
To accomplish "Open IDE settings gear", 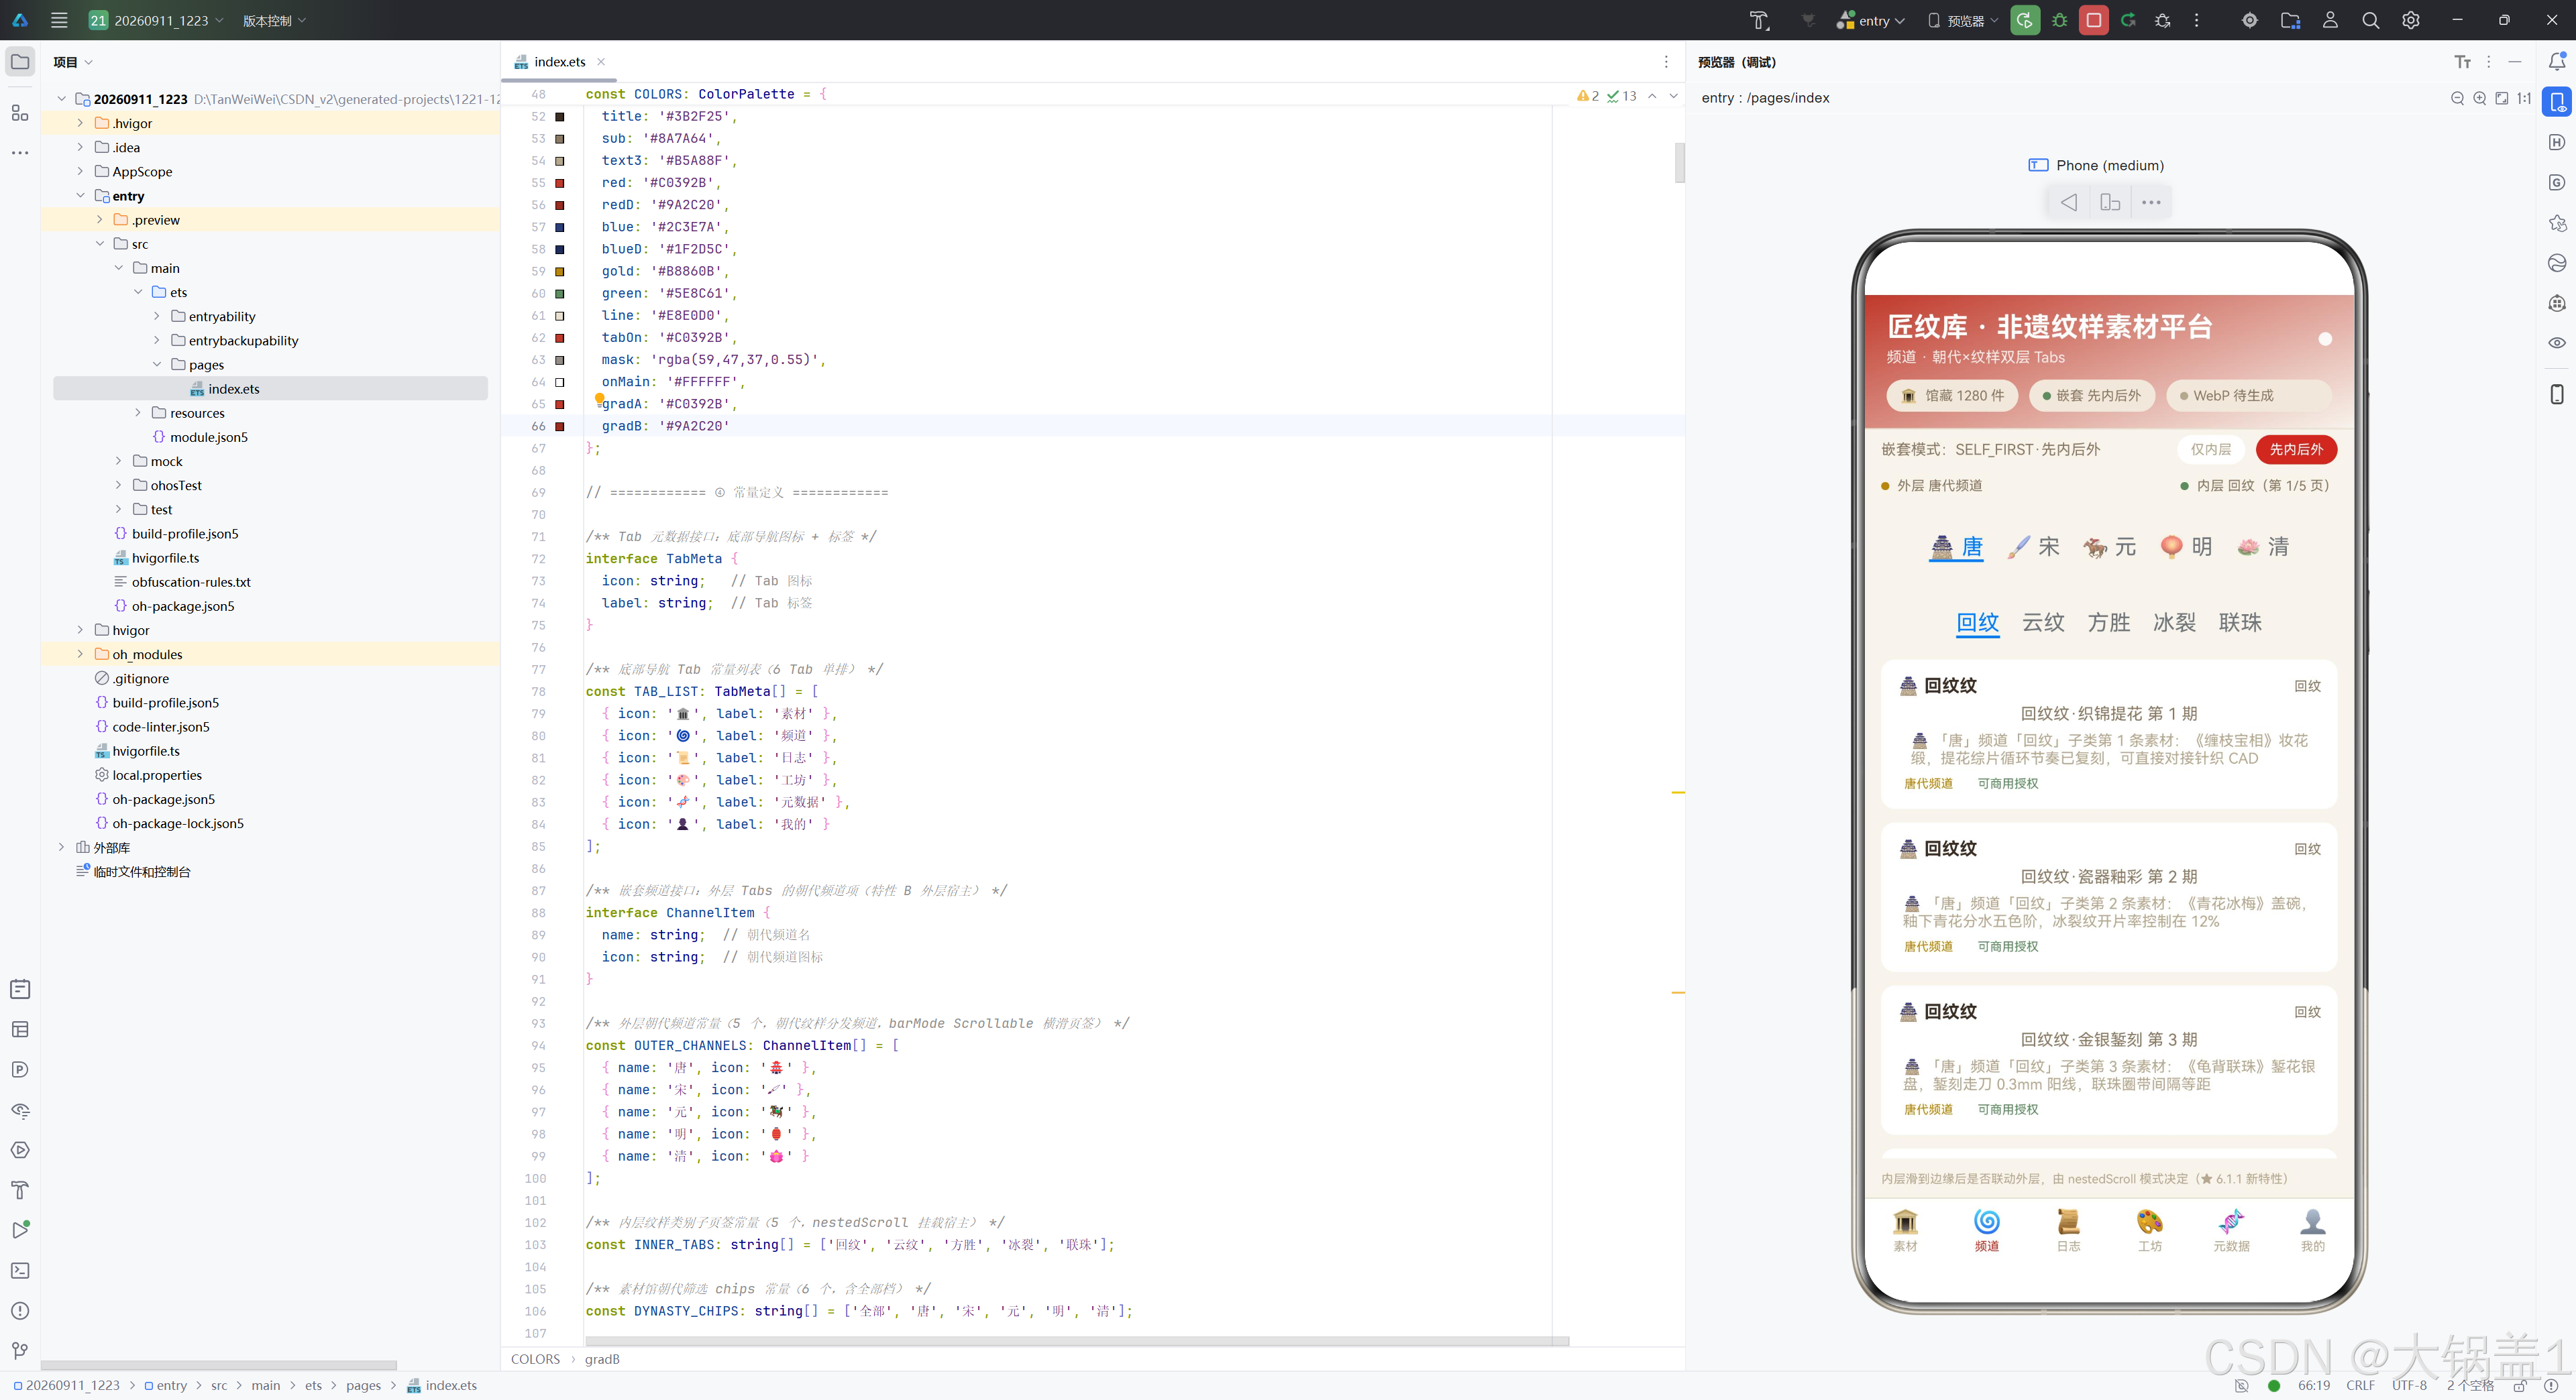I will [2410, 20].
